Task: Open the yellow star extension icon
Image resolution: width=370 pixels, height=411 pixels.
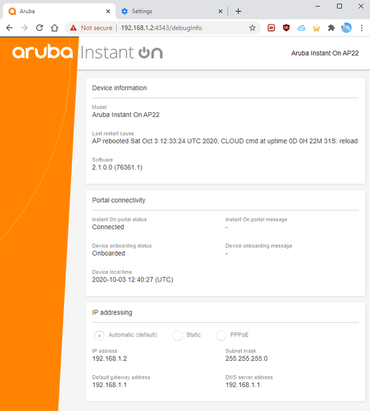Action: point(316,28)
